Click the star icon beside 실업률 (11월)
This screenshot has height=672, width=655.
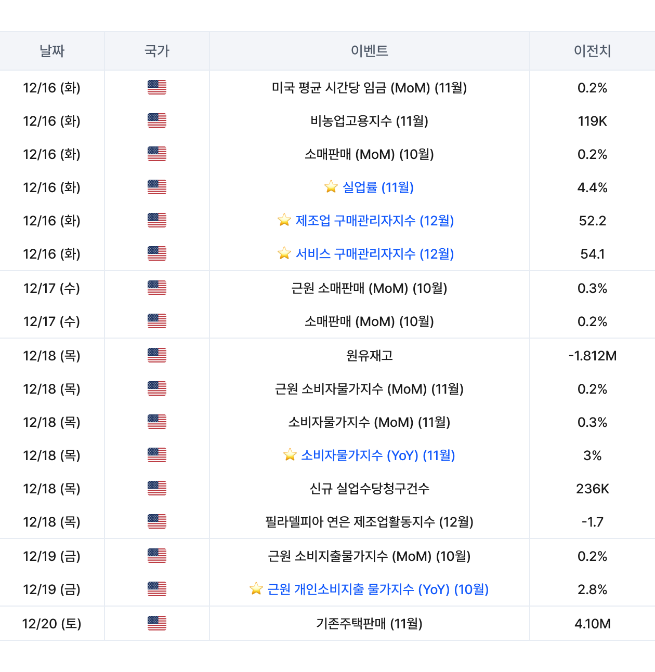pyautogui.click(x=331, y=187)
